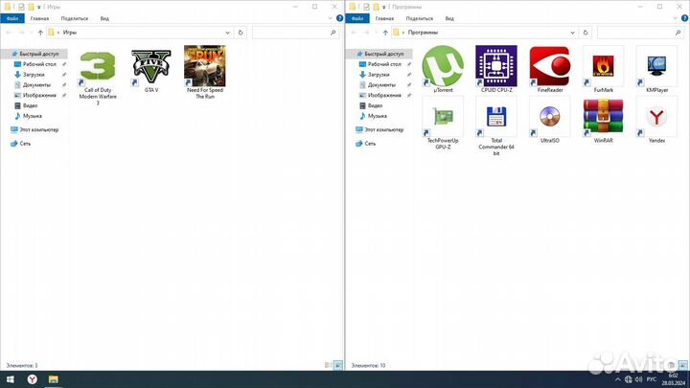Open Поделиться tab in Игры window
Screen dimensions: 690x388
pyautogui.click(x=75, y=18)
